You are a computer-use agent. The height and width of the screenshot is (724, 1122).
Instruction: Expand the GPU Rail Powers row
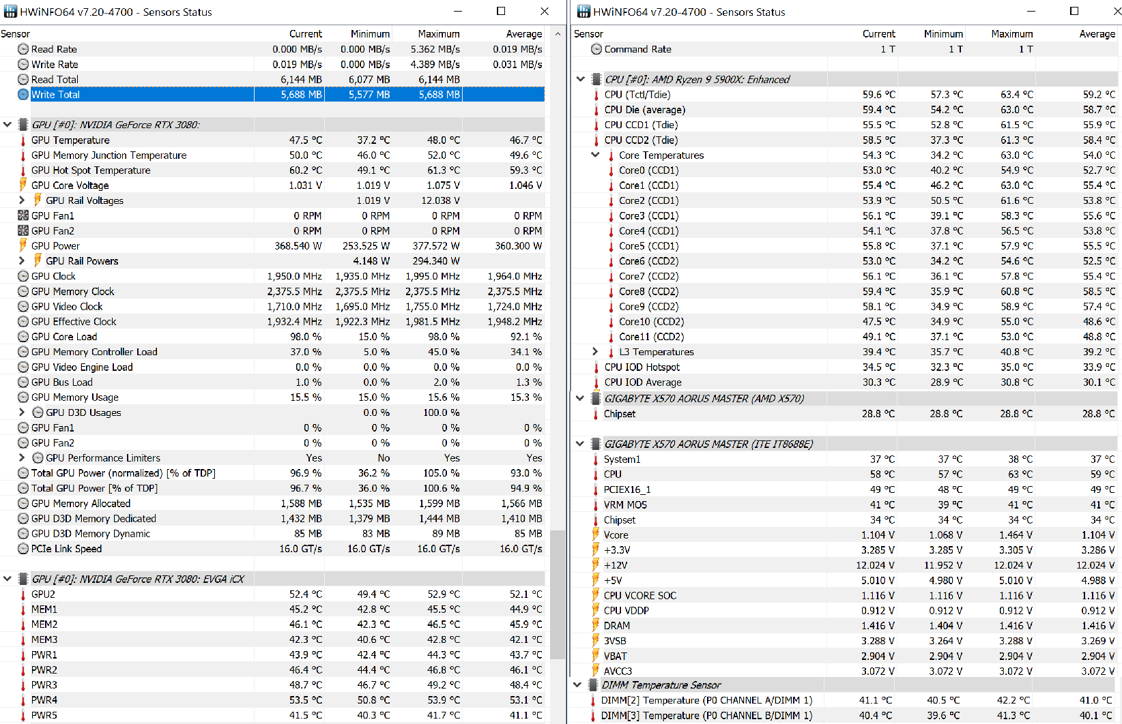tap(22, 260)
